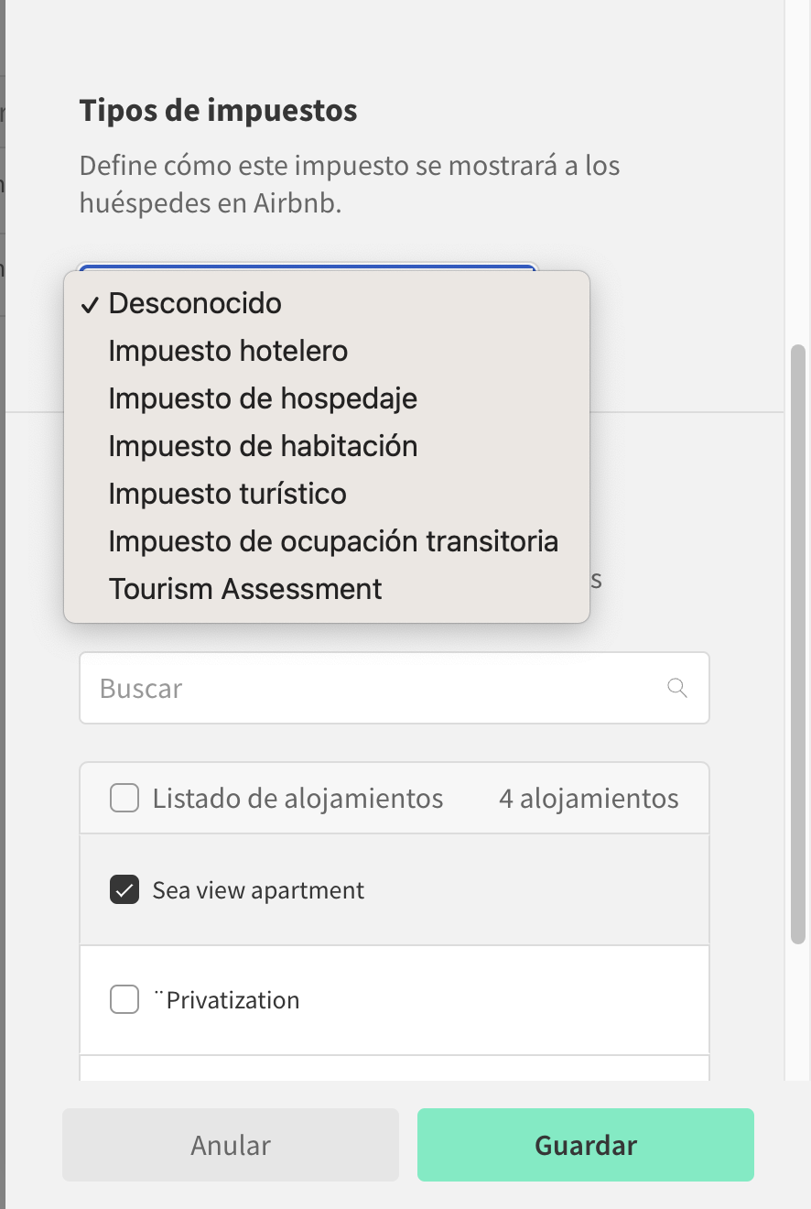The width and height of the screenshot is (811, 1209).
Task: Click the Listado de alojamientos header label
Action: click(297, 798)
